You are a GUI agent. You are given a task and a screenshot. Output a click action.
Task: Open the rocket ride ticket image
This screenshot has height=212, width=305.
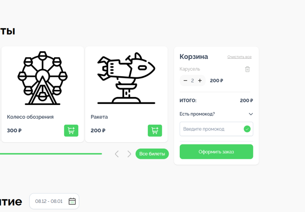(x=126, y=78)
